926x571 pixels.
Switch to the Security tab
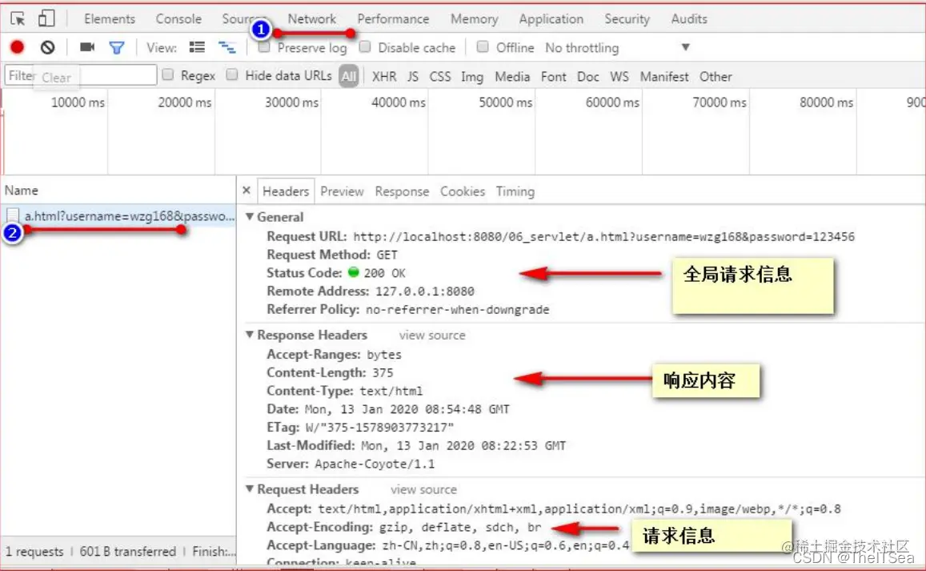[627, 19]
